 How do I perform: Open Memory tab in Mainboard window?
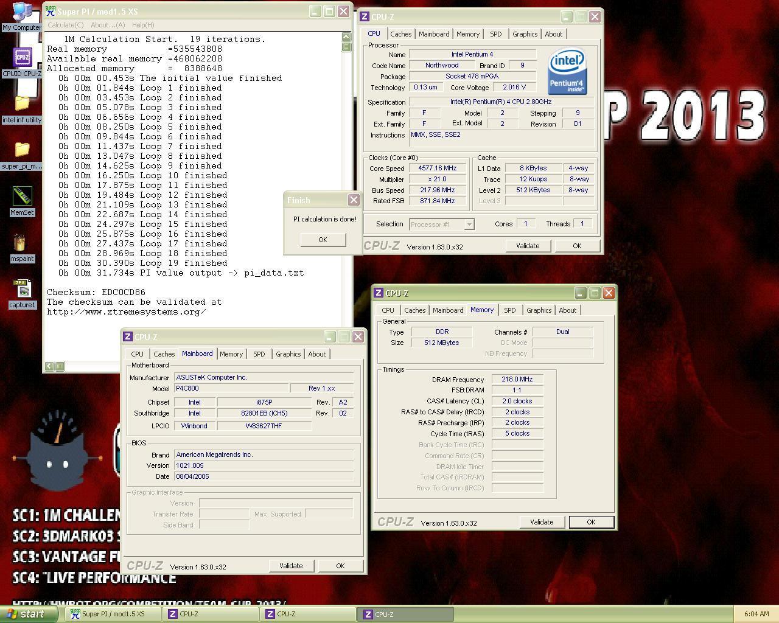[231, 354]
